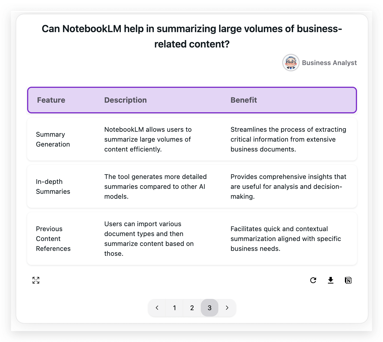383x342 pixels.
Task: Click the regenerate refresh icon
Action: tap(313, 280)
